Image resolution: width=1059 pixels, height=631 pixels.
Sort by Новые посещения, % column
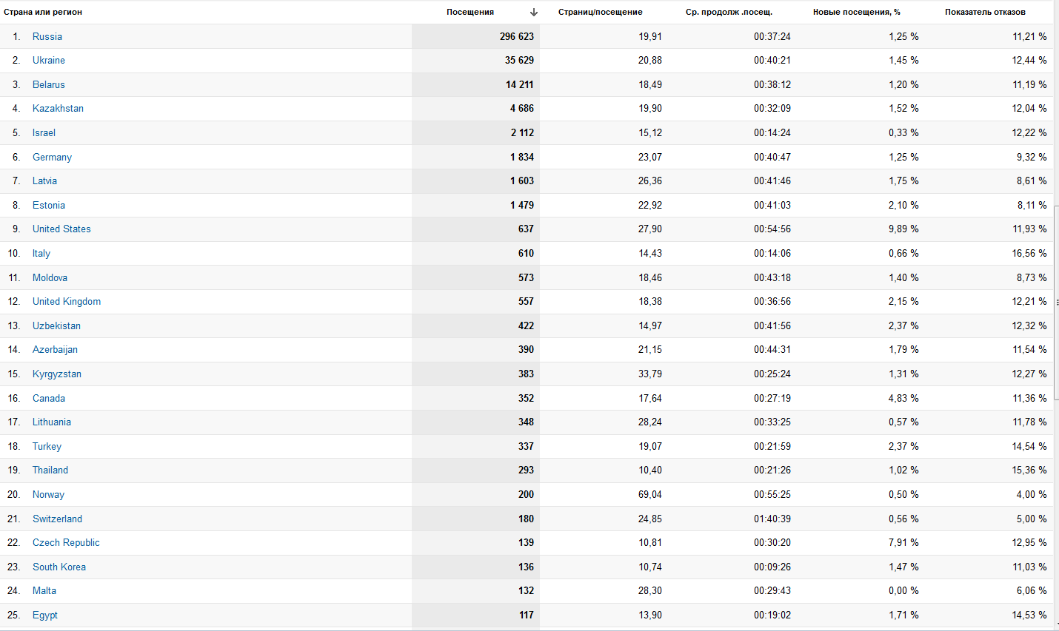click(856, 12)
